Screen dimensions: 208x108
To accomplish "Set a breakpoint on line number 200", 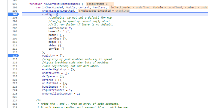I will pyautogui.click(x=15, y=7).
